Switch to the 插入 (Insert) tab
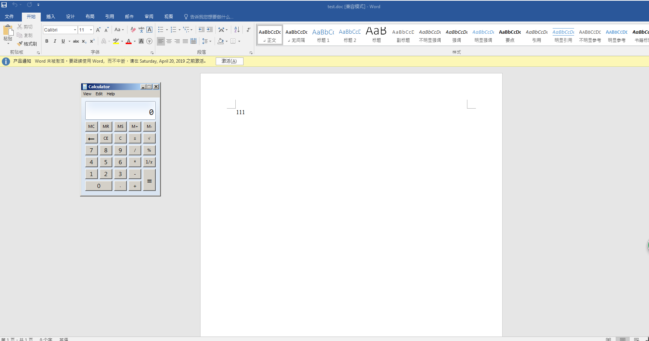649x341 pixels. tap(50, 17)
